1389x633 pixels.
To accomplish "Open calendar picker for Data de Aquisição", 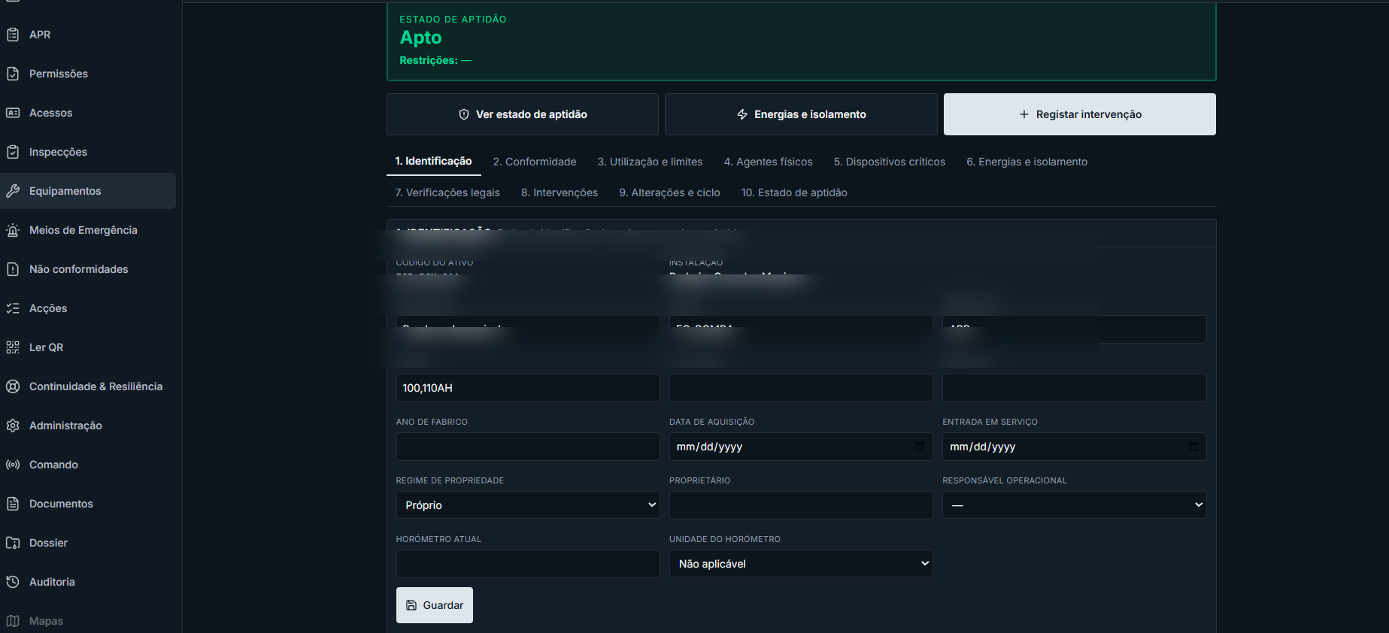I will click(x=919, y=447).
